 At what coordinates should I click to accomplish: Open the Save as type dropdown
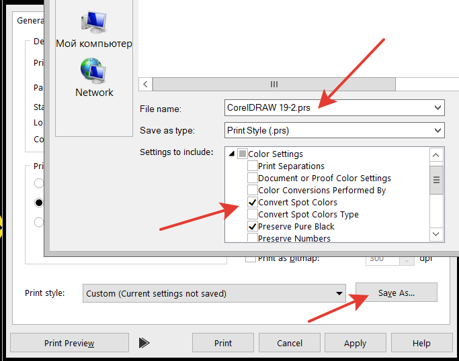437,130
